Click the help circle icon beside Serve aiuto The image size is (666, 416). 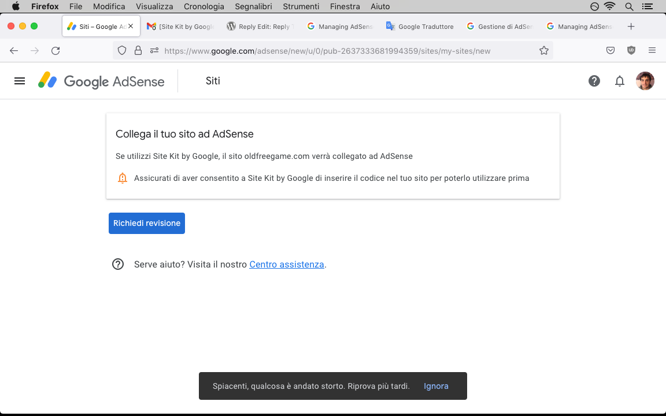[118, 264]
